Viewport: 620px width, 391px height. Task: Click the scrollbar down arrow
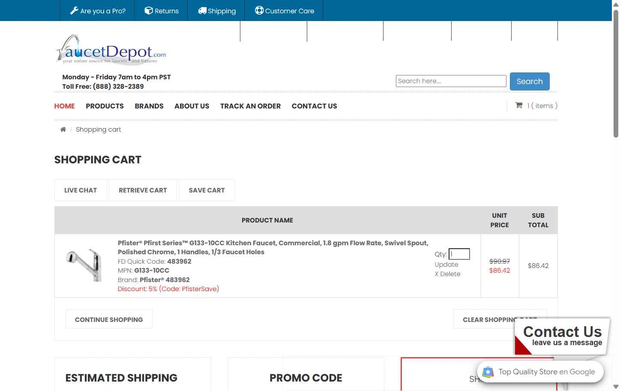(616, 387)
